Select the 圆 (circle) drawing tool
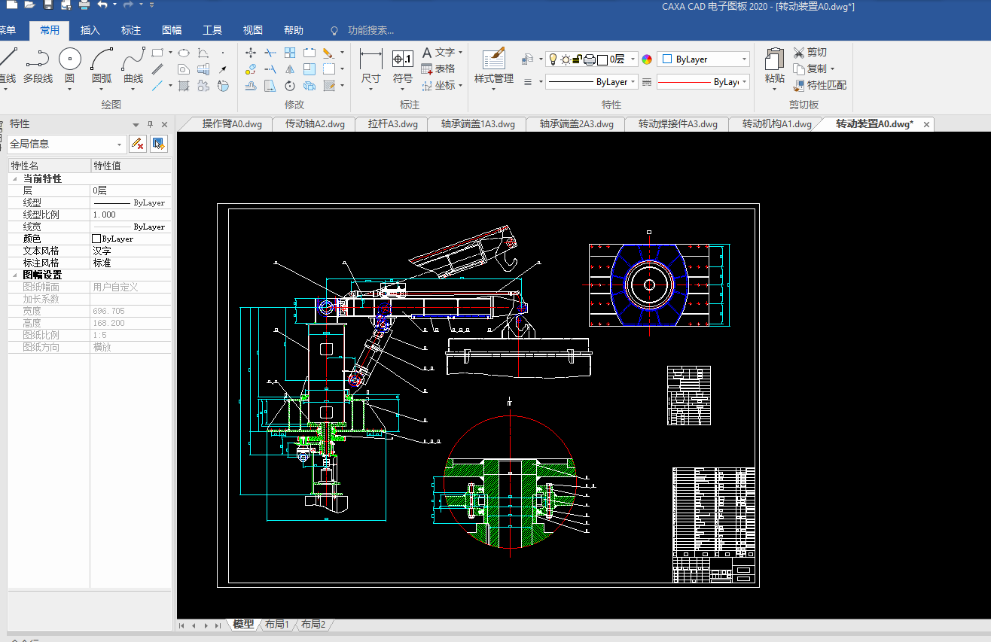 click(70, 59)
